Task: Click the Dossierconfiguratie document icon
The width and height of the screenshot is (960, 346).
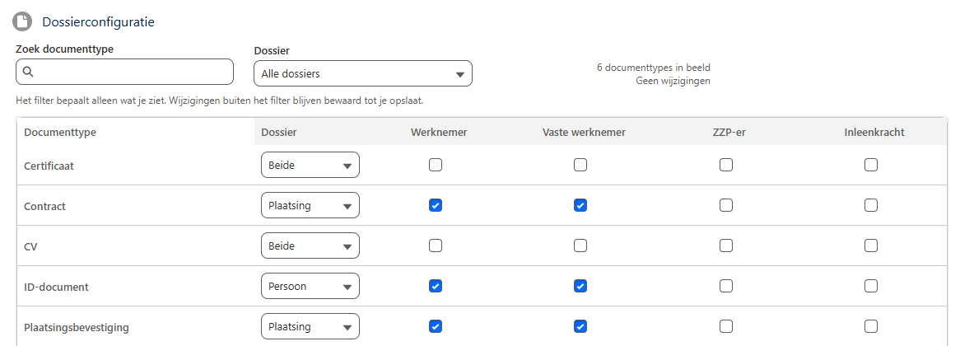Action: click(23, 22)
